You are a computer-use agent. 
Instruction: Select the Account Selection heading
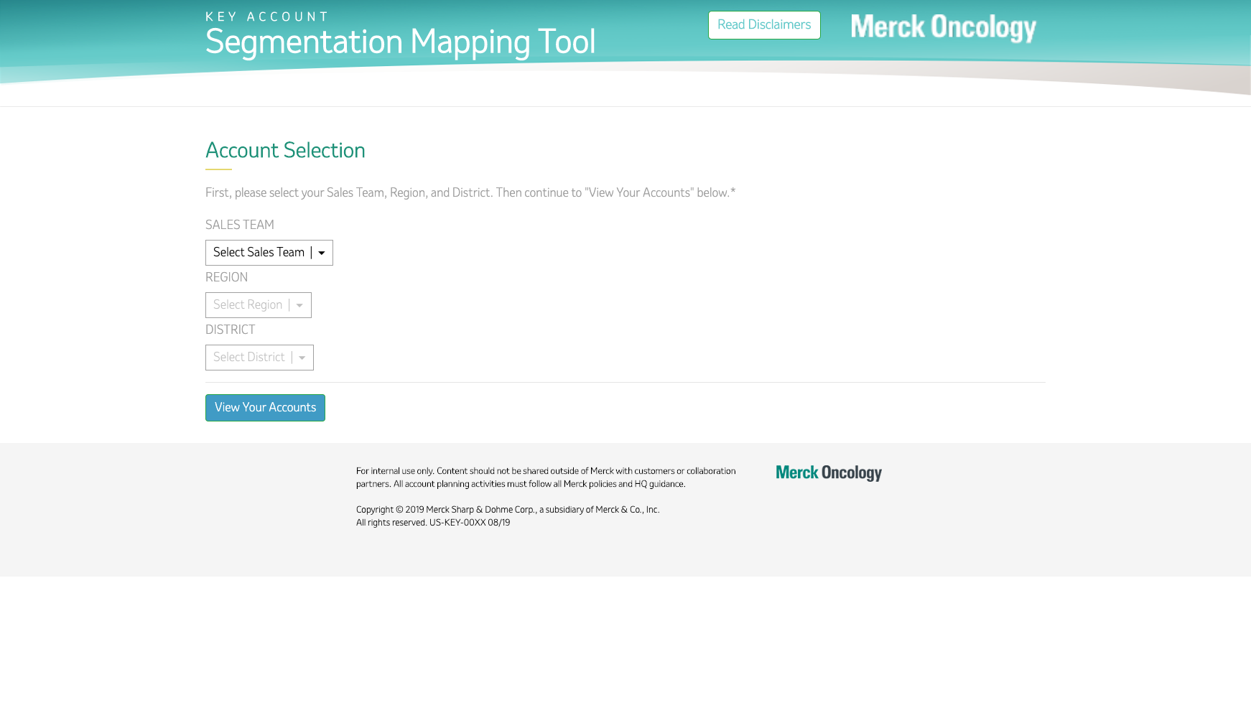pyautogui.click(x=285, y=151)
